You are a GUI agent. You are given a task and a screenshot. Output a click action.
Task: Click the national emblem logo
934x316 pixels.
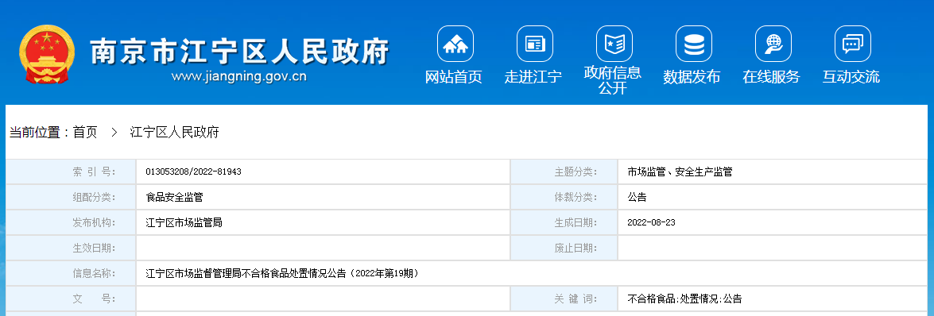pos(47,54)
